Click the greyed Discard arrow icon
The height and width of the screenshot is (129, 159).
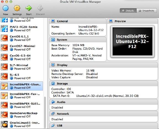click(x=40, y=8)
